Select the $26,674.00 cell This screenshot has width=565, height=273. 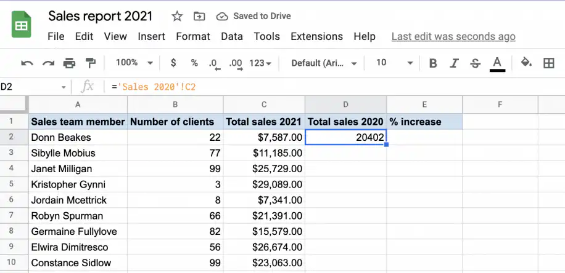(264, 247)
